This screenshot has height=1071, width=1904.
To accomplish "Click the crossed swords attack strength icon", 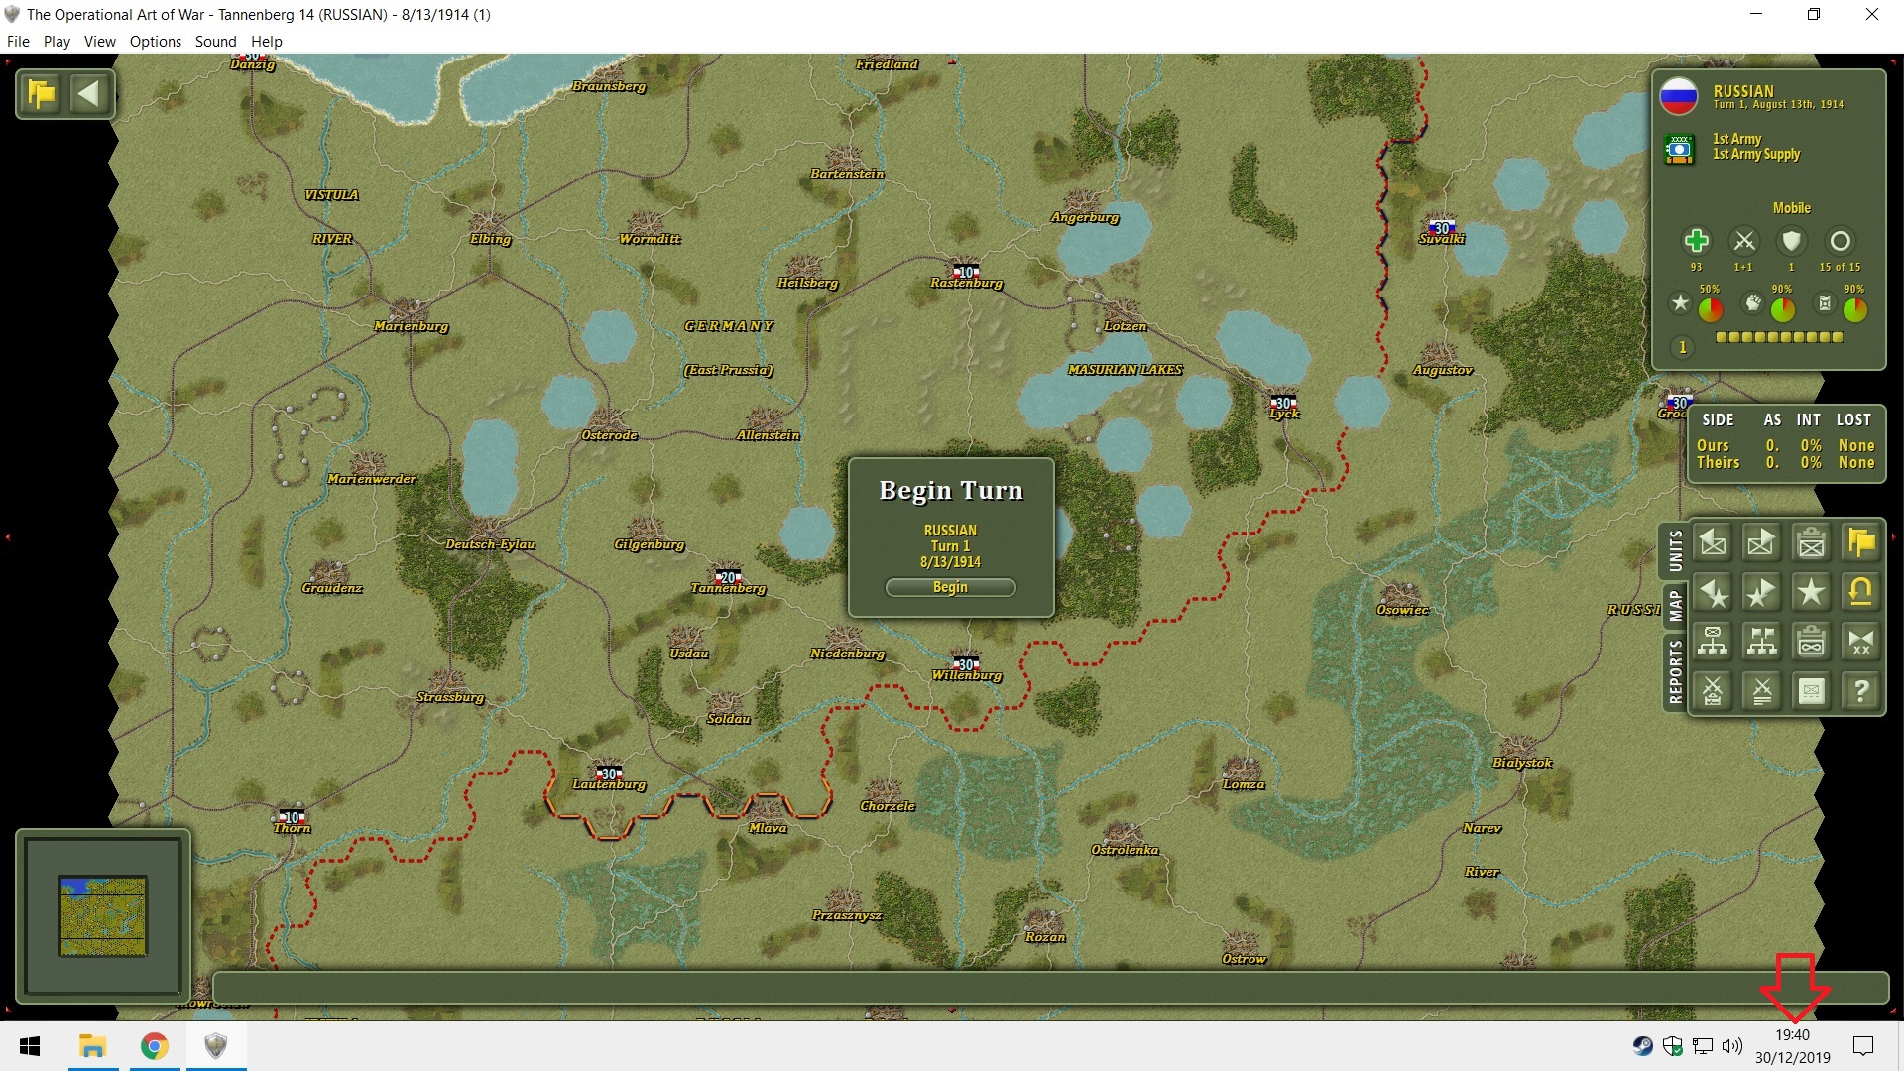I will 1743,241.
